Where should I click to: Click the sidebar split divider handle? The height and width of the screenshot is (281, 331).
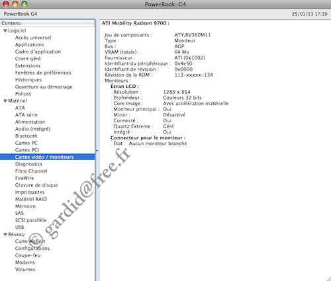97,151
